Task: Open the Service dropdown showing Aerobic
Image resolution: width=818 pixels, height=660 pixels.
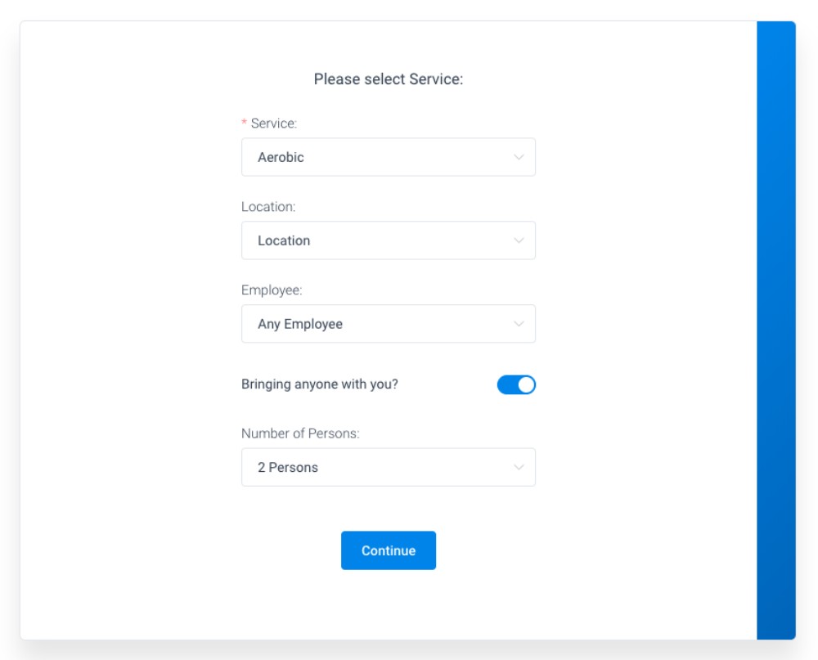Action: pyautogui.click(x=388, y=157)
